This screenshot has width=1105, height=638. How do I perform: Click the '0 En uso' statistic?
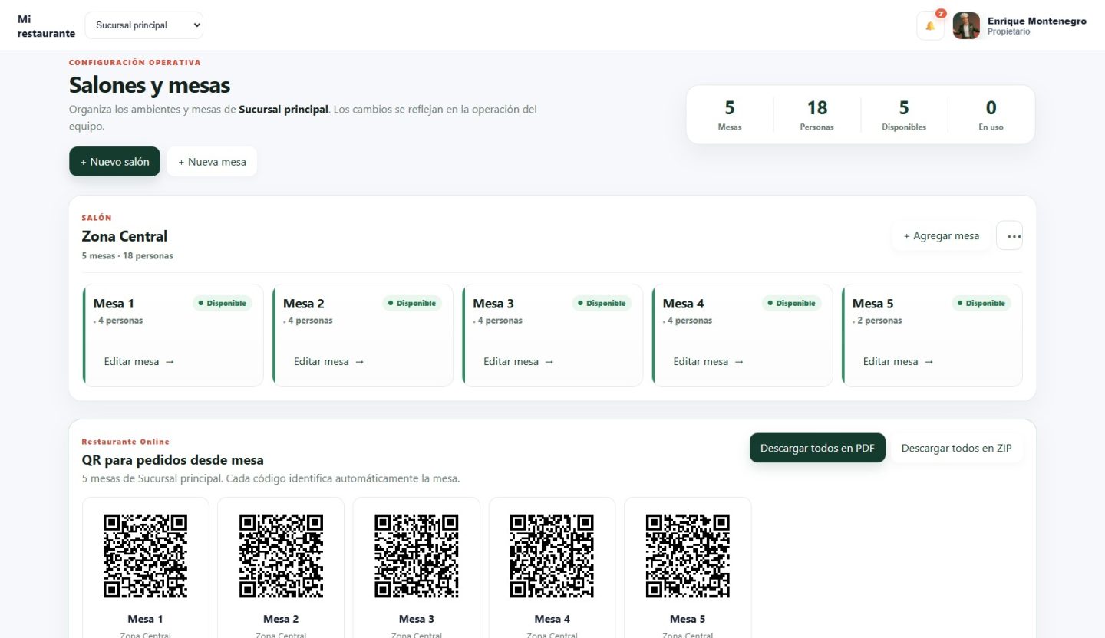991,114
